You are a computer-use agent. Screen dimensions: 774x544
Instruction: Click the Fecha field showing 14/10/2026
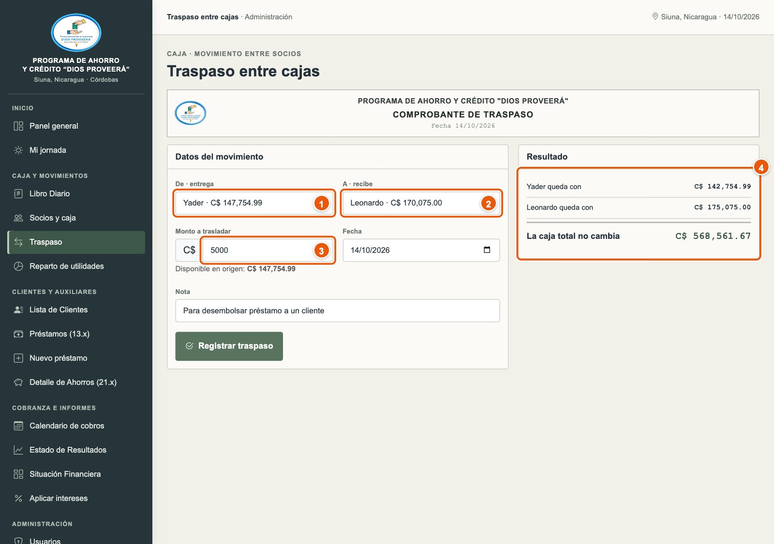pyautogui.click(x=421, y=250)
